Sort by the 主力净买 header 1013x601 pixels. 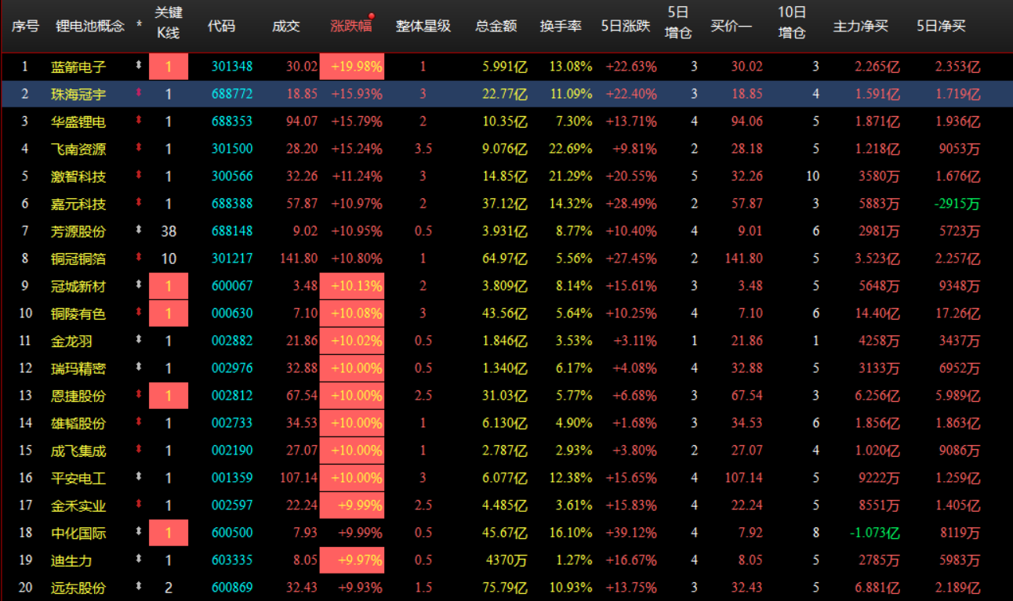(x=861, y=26)
